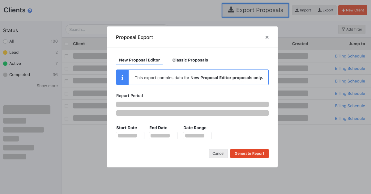Click the red New Client button
371x194 pixels.
[352, 10]
